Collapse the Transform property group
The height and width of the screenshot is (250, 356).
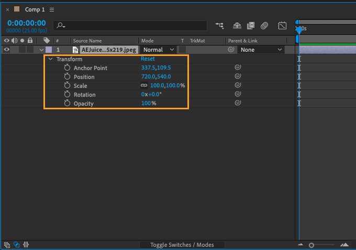[x=50, y=59]
